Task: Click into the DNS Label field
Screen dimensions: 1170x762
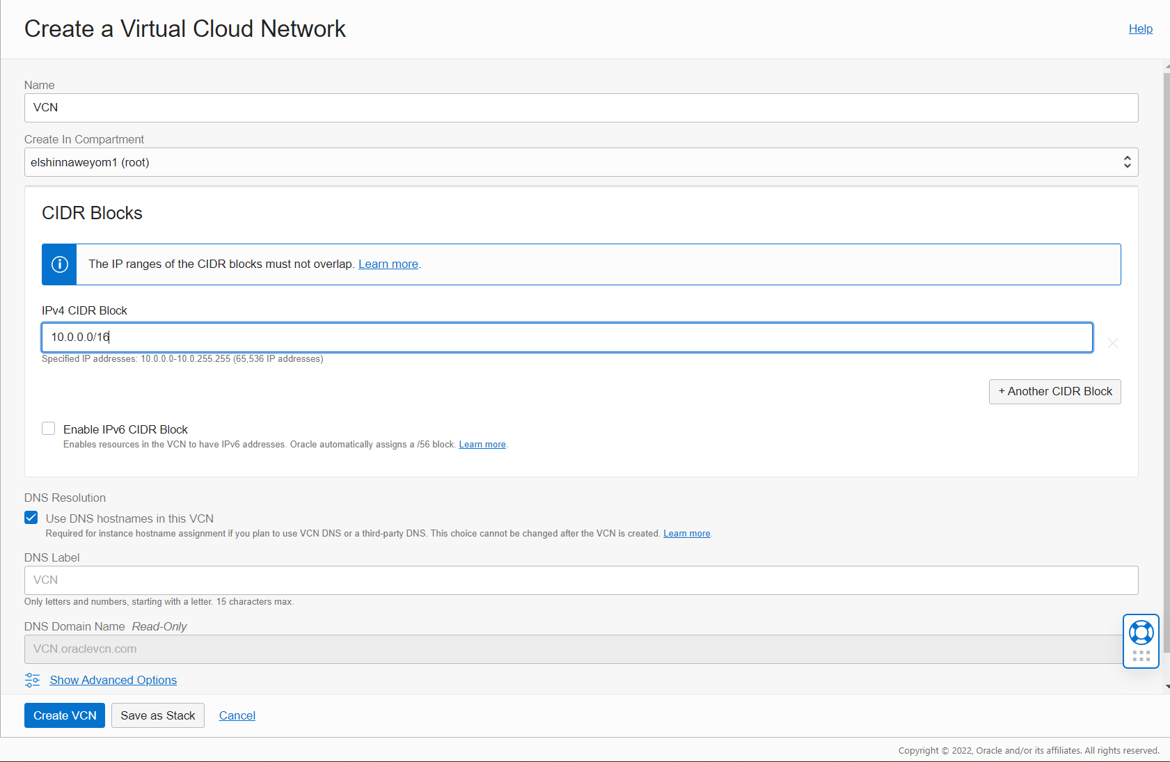Action: point(580,580)
